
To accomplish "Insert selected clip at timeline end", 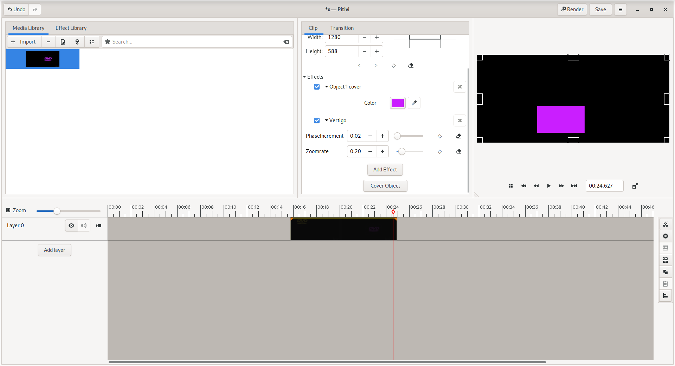I will 77,42.
